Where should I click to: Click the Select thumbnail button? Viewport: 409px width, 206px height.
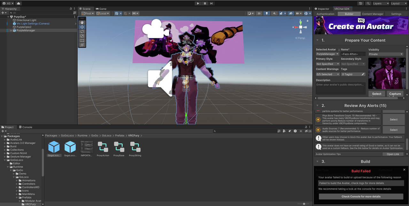tap(377, 94)
